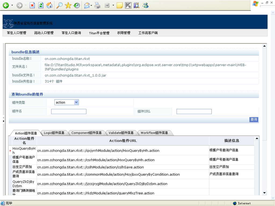The image size is (275, 206).
Task: Open the 常住人口管理 menu
Action: [17, 33]
